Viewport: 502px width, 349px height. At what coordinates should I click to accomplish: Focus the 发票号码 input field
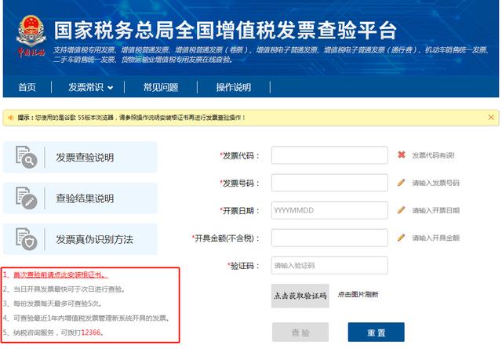coord(329,183)
